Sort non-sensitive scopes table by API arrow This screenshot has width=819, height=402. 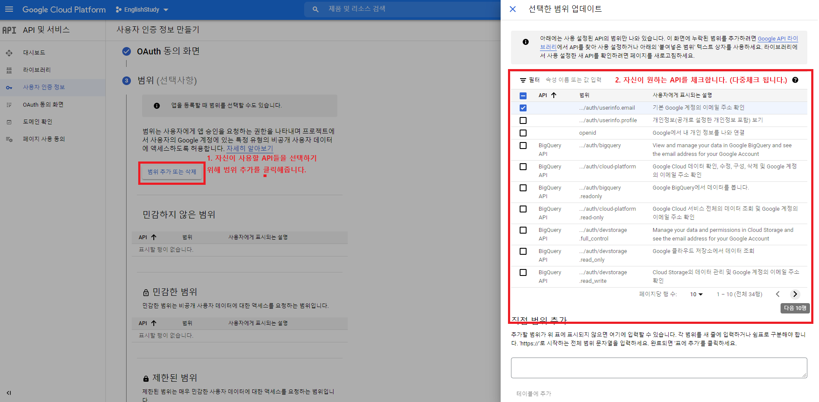pos(154,237)
